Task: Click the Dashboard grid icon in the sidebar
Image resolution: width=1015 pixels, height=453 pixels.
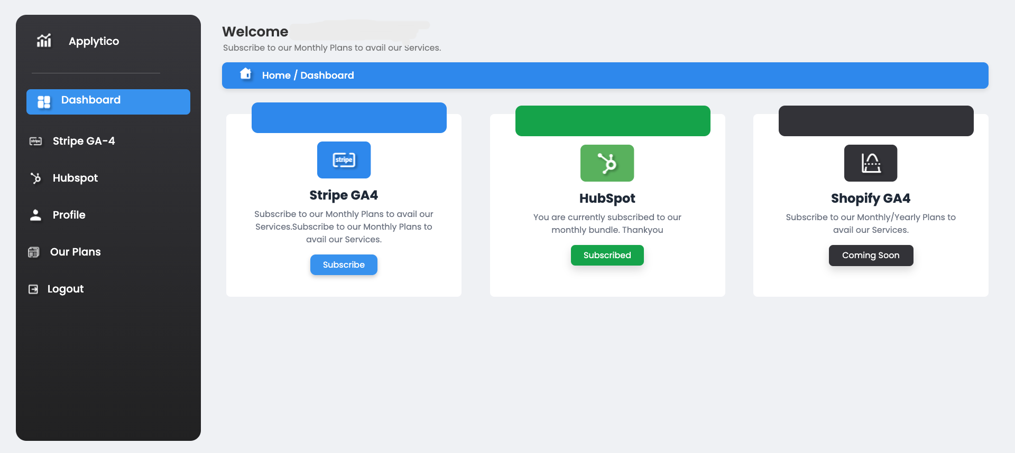Action: tap(44, 102)
